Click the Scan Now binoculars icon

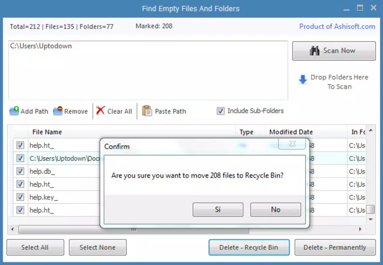pyautogui.click(x=314, y=51)
